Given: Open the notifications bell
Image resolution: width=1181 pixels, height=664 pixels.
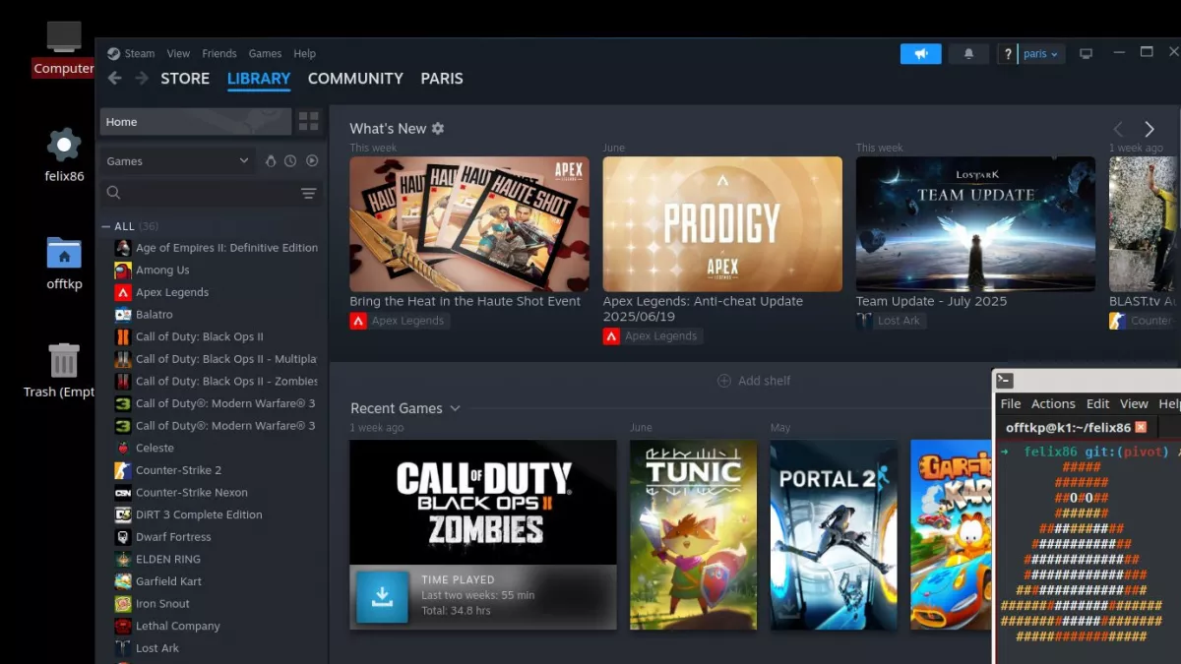Looking at the screenshot, I should 968,54.
